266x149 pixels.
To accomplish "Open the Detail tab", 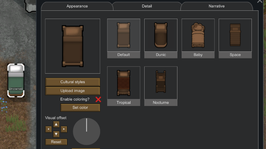I will (147, 6).
